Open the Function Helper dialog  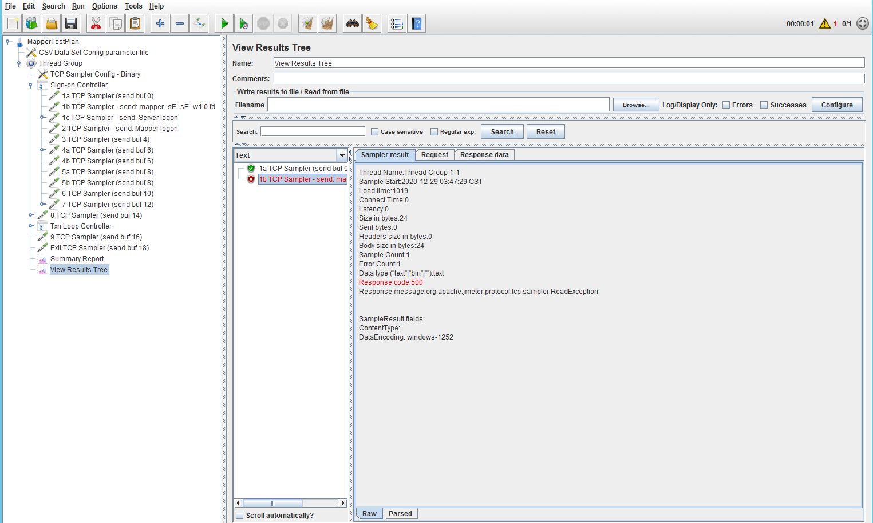tap(397, 23)
